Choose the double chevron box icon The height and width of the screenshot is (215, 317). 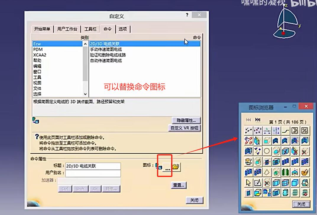point(295,131)
